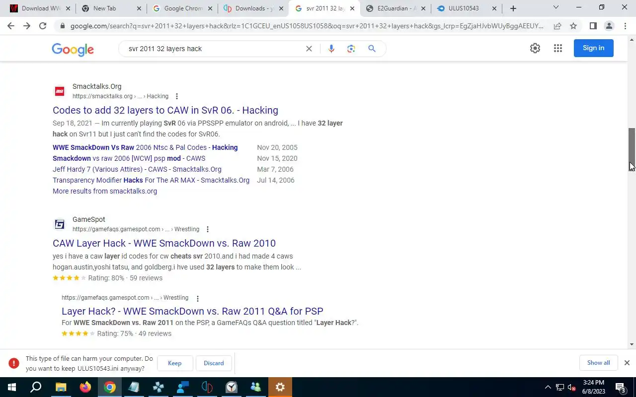636x397 pixels.
Task: Open CAW Layer Hack 2010 result
Action: click(164, 243)
